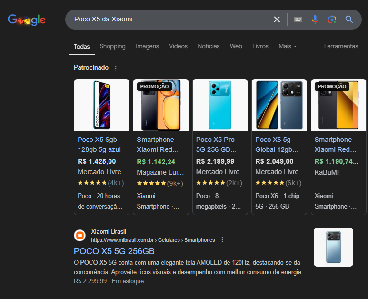Open Ferramentas search tools
368x299 pixels.
(x=341, y=46)
